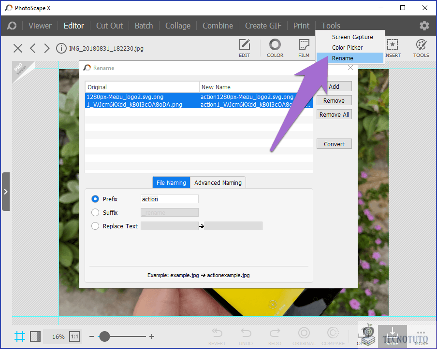Viewport: 437px width, 349px height.
Task: Switch to the Editor tab
Action: (x=73, y=26)
